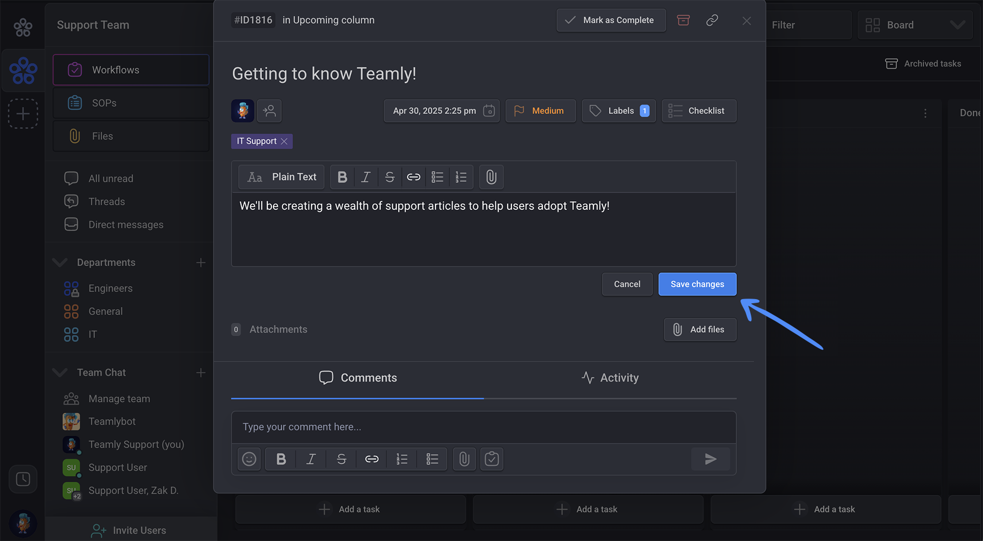The height and width of the screenshot is (541, 983).
Task: Close the task dialog with X
Action: (x=747, y=21)
